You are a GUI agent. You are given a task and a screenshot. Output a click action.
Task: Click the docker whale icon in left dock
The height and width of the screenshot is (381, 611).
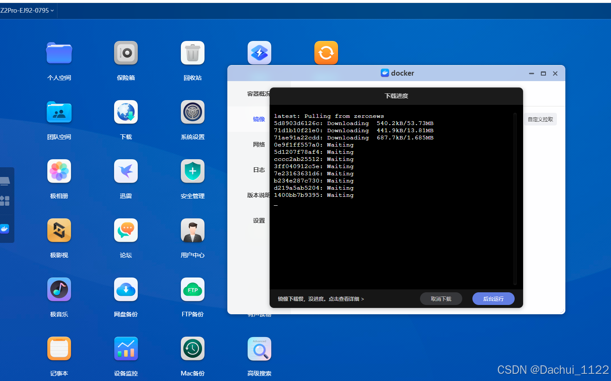click(x=5, y=229)
